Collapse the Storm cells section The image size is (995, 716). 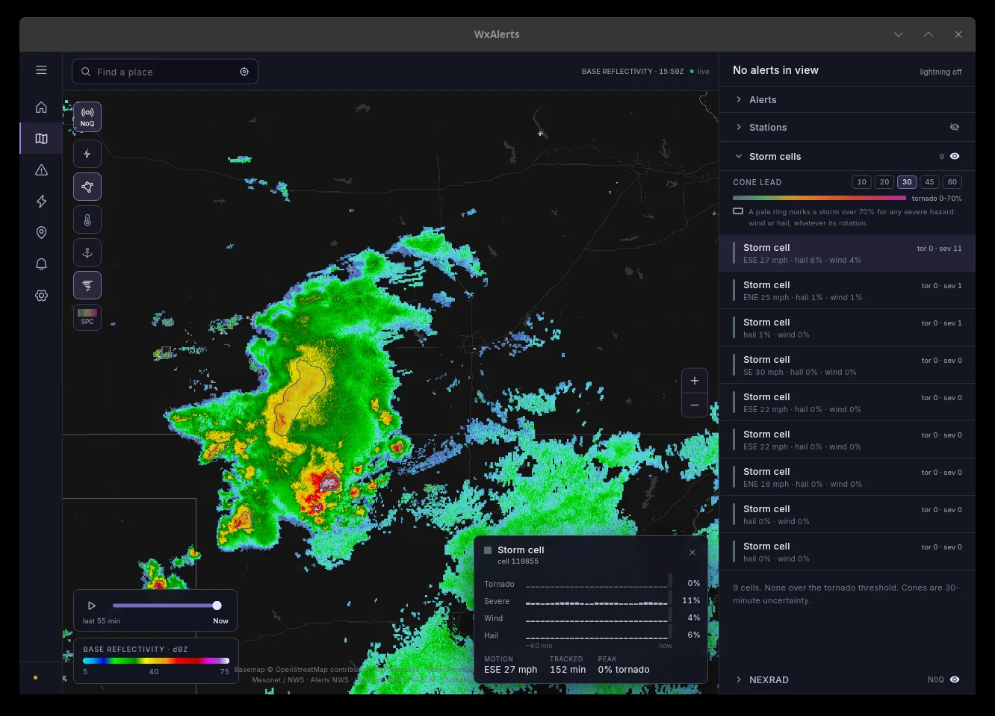847,156
